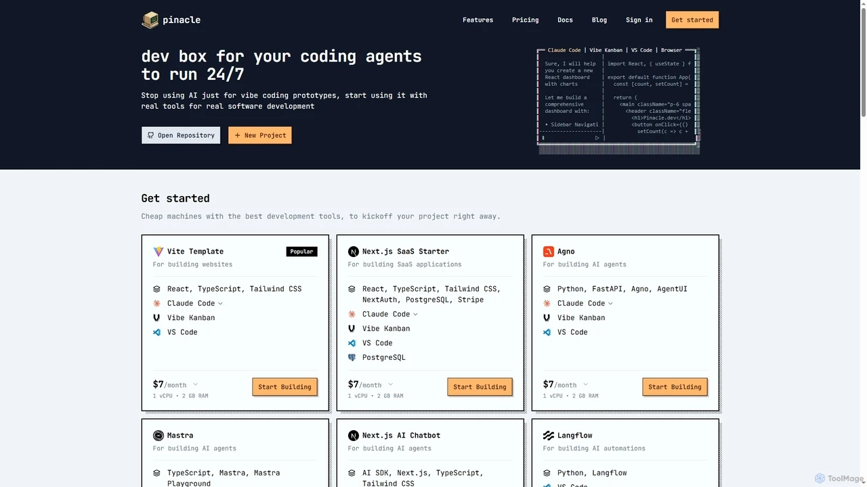This screenshot has height=487, width=867.
Task: Click the VS Code icon in Next.js SaaS Starter card
Action: coord(352,343)
